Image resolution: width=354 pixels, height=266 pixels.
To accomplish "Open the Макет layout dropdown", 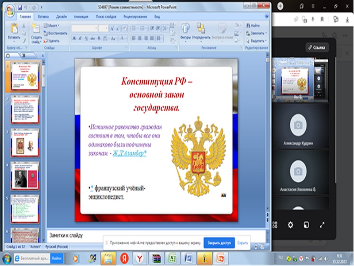I will (x=51, y=26).
